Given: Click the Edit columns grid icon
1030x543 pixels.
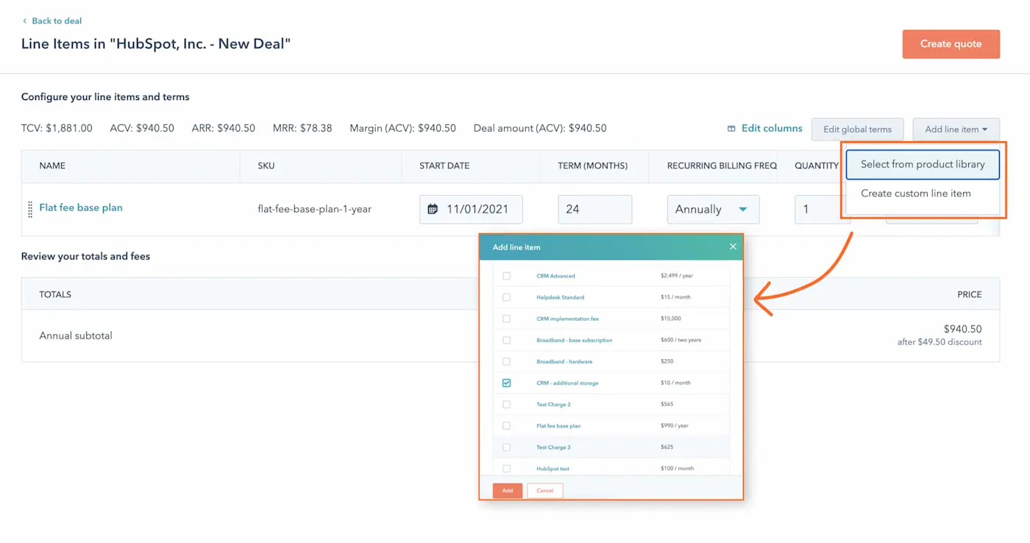Looking at the screenshot, I should [733, 128].
